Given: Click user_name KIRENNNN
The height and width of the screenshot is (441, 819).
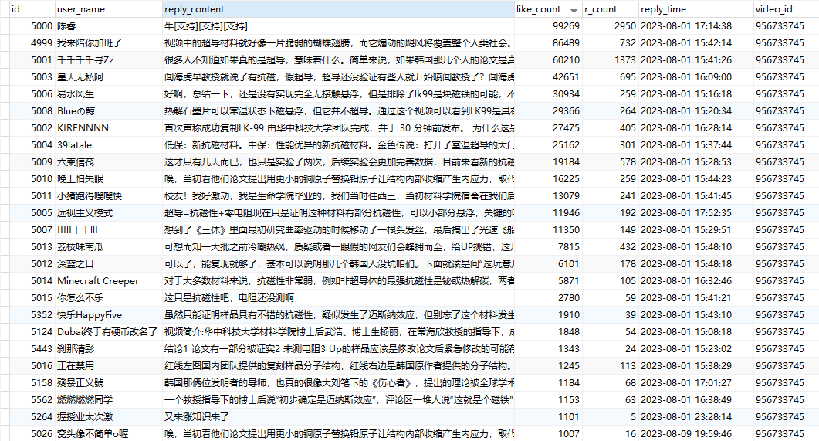Looking at the screenshot, I should 83,128.
